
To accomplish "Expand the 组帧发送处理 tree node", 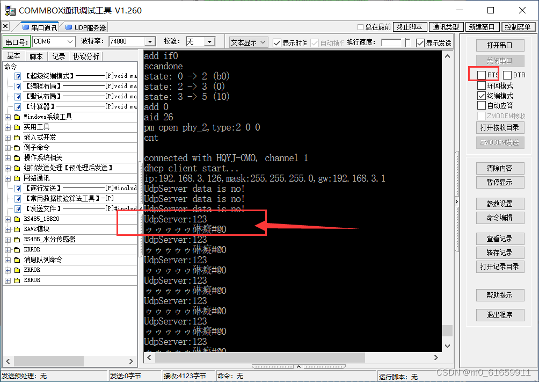I will 8,168.
